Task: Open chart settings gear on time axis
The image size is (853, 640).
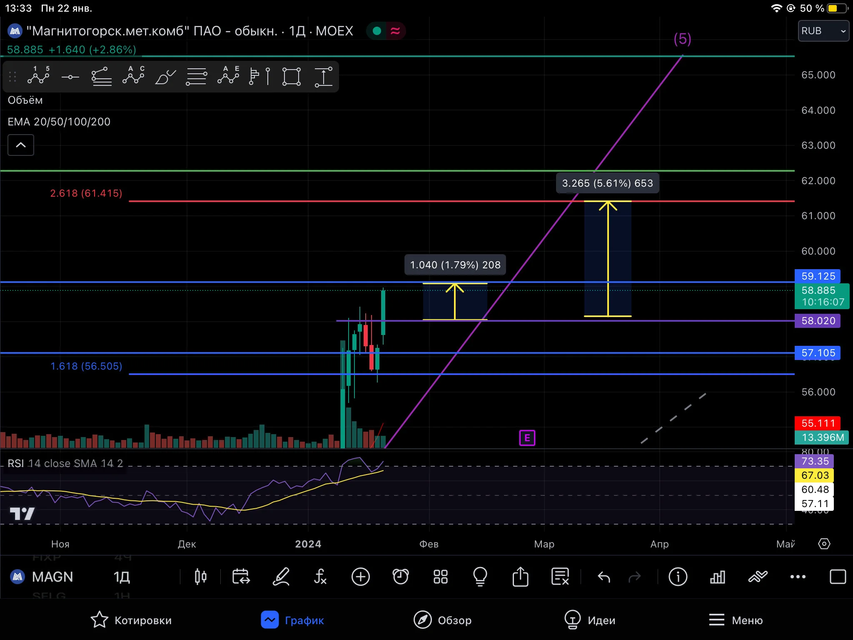Action: pyautogui.click(x=824, y=544)
